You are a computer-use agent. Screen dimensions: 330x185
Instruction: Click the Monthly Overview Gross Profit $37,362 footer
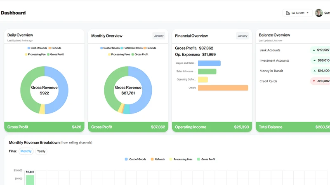click(x=128, y=127)
